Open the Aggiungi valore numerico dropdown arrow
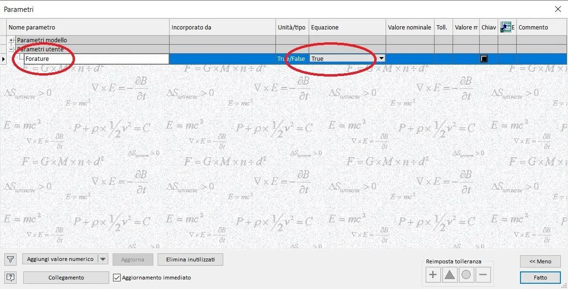The image size is (568, 289). (x=103, y=259)
